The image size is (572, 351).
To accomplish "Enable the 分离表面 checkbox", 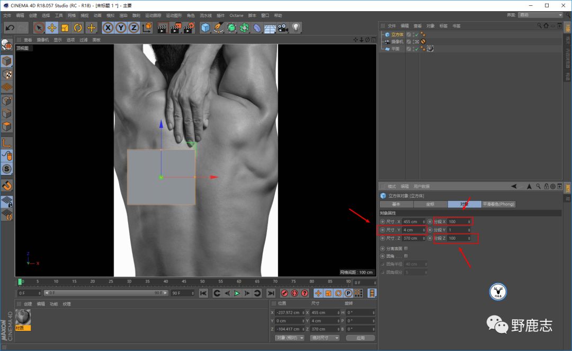I will click(x=406, y=248).
